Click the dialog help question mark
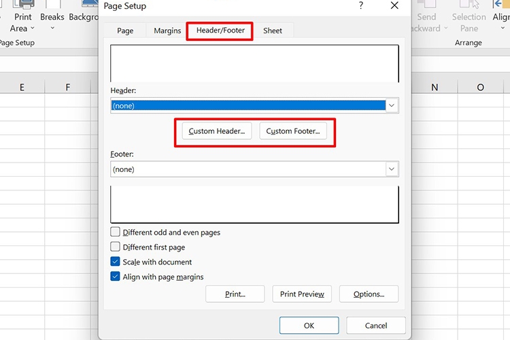Image resolution: width=510 pixels, height=340 pixels. point(360,5)
